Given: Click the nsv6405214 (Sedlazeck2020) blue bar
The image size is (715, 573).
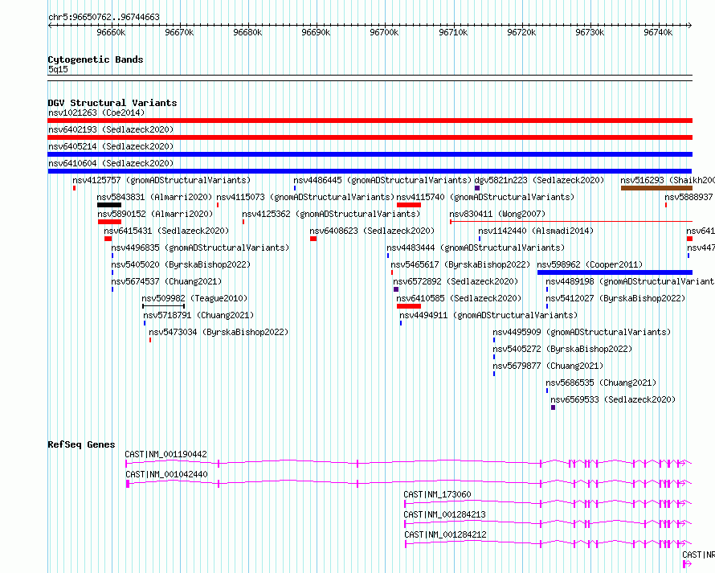Looking at the screenshot, I should click(x=370, y=154).
